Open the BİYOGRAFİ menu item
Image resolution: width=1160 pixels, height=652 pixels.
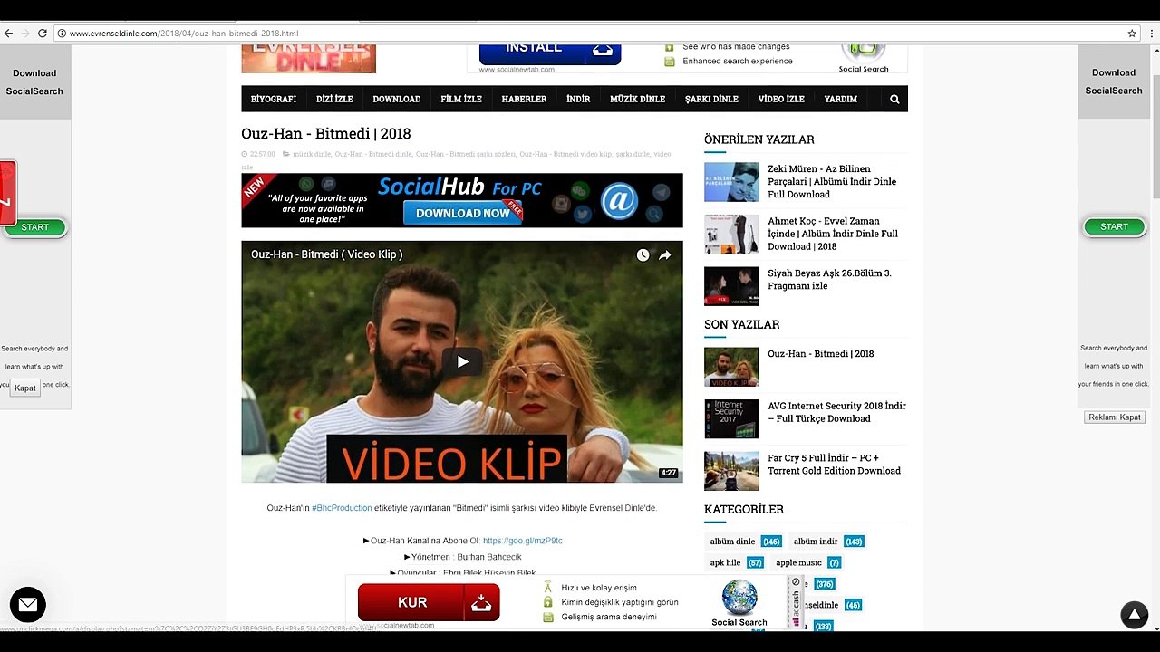pos(274,99)
